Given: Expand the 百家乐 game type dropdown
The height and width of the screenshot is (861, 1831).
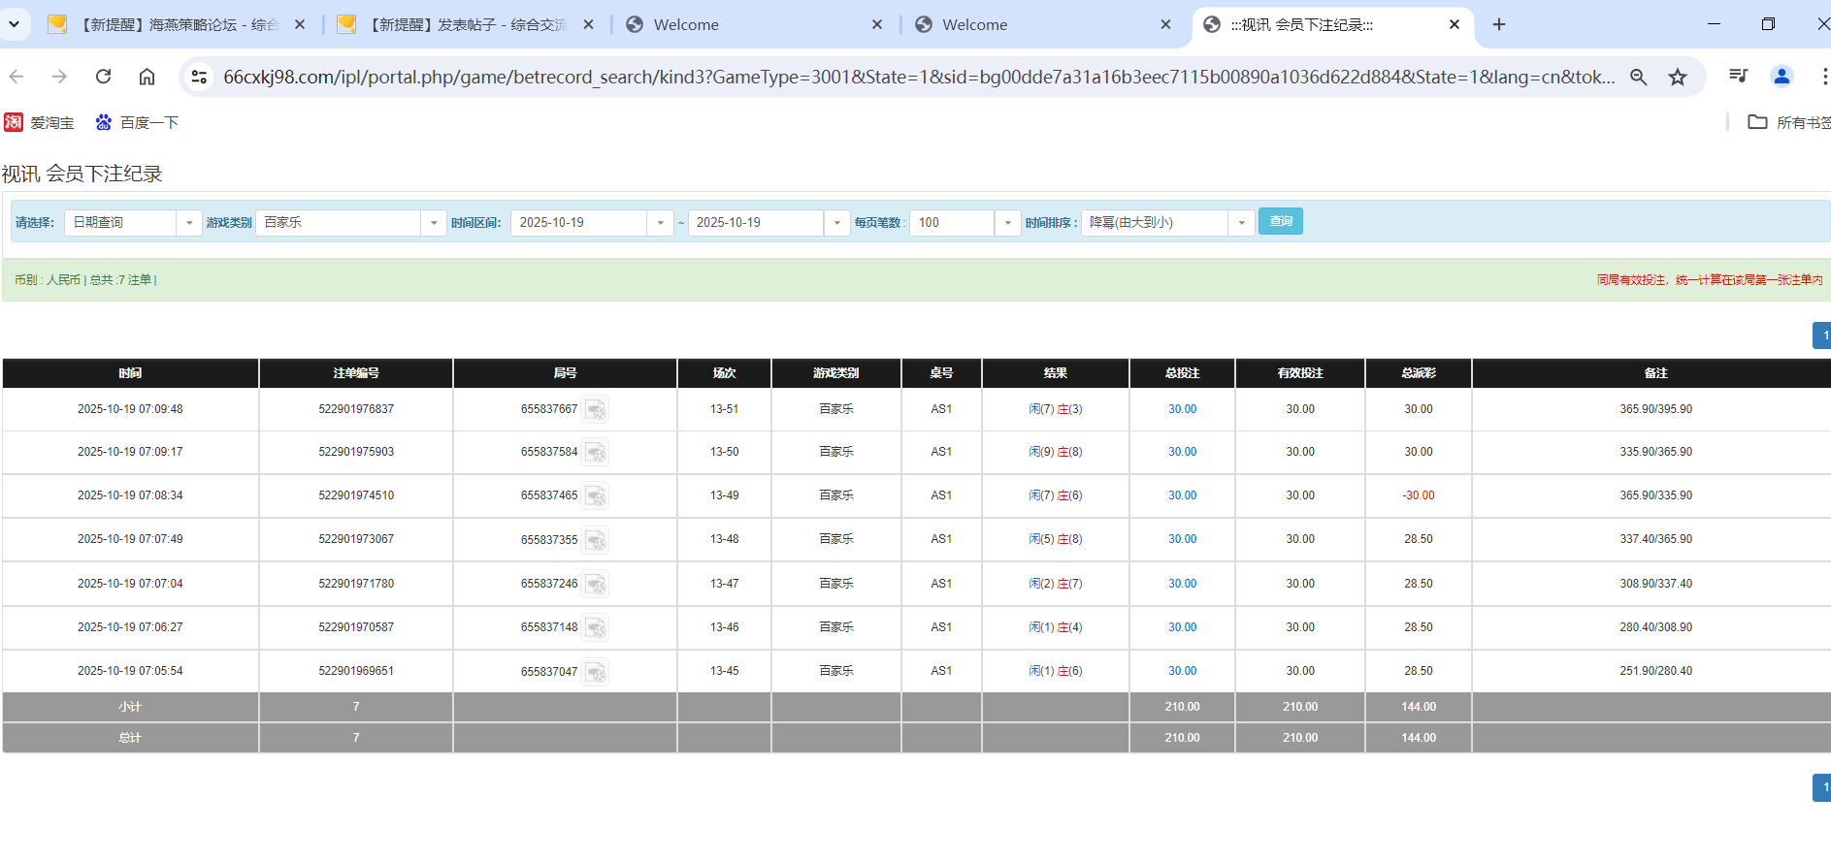Looking at the screenshot, I should (x=433, y=223).
